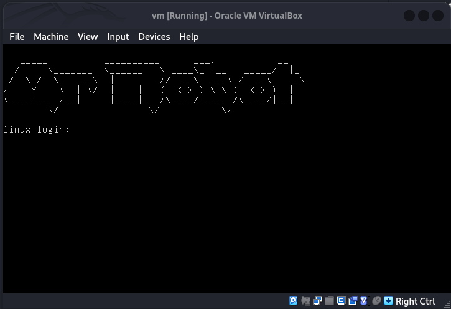Click the keyboard capture arrow icon

pos(388,301)
